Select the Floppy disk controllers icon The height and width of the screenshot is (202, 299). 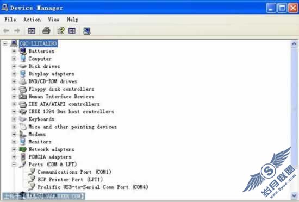23,89
